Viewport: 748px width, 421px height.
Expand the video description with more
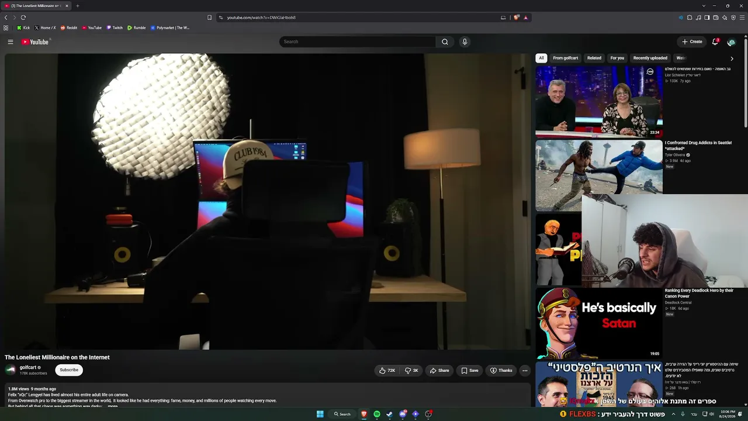click(x=113, y=406)
